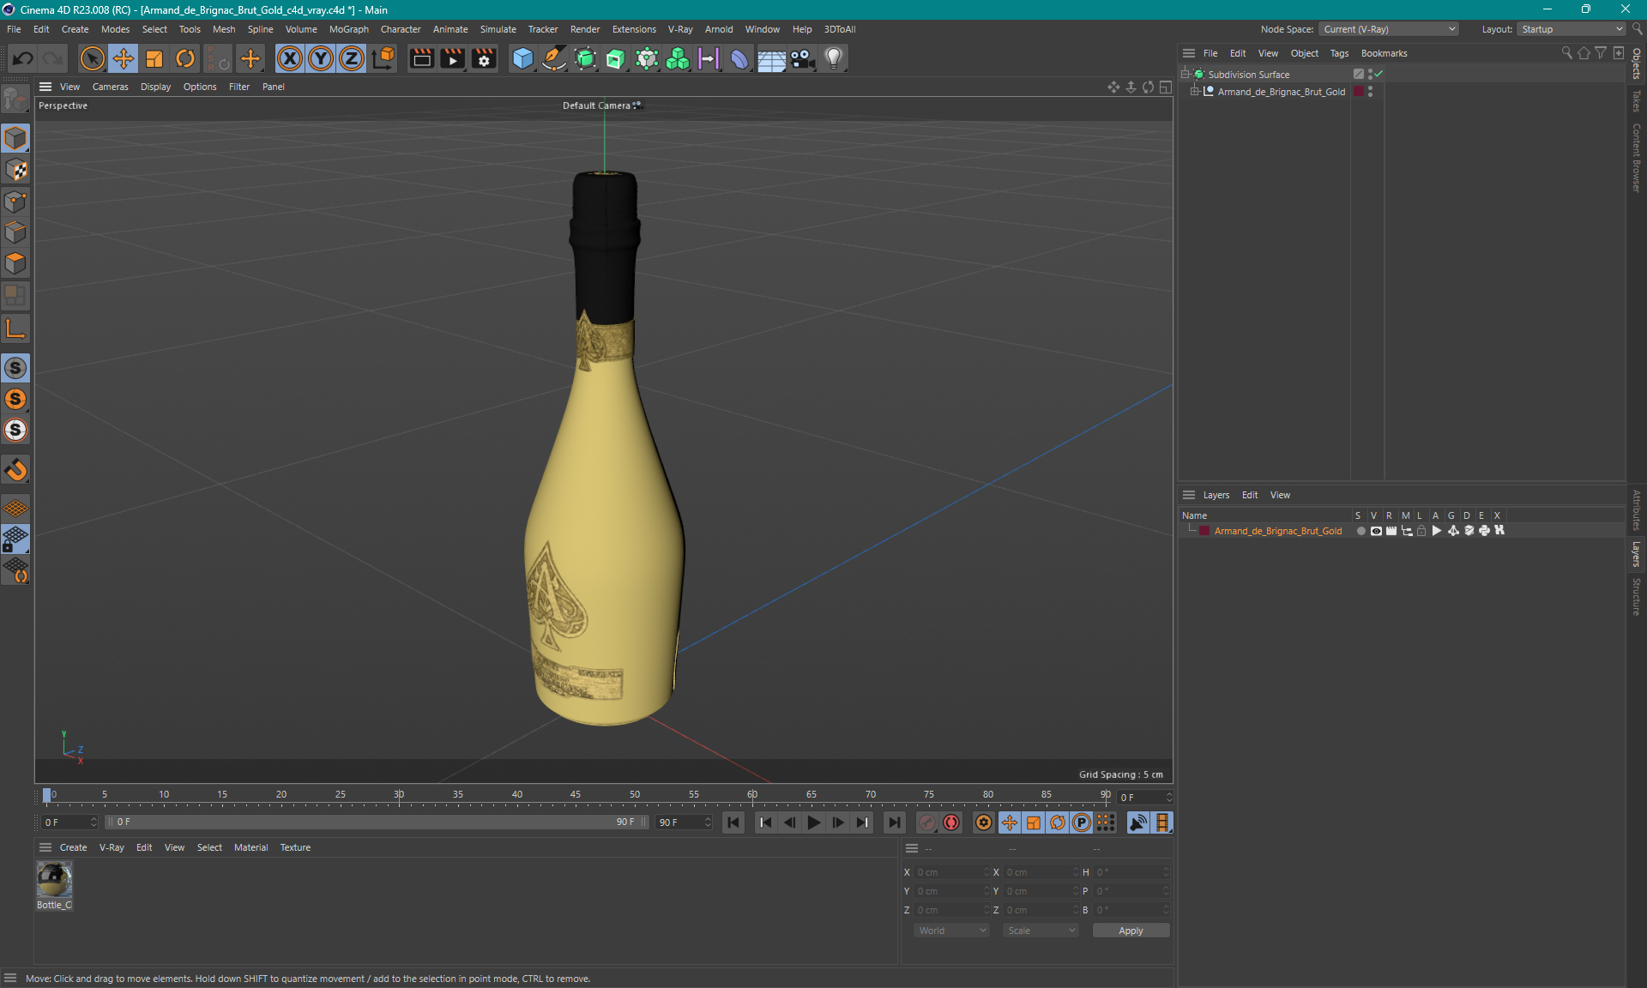1647x988 pixels.
Task: Open Node Space dropdown
Action: (1388, 29)
